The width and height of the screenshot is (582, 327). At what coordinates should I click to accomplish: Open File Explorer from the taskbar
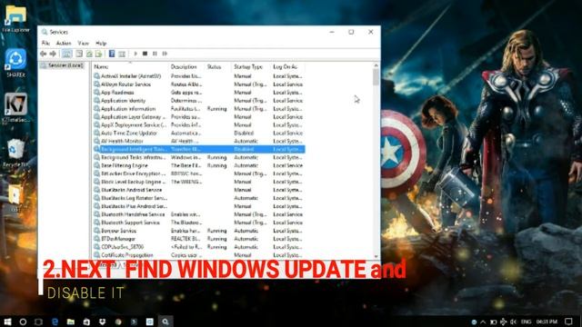point(71,322)
